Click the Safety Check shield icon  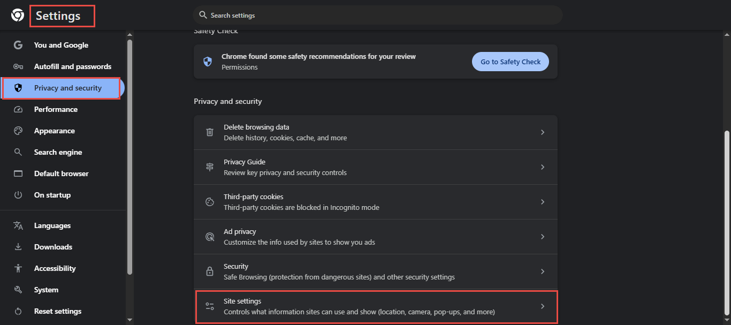click(x=208, y=62)
